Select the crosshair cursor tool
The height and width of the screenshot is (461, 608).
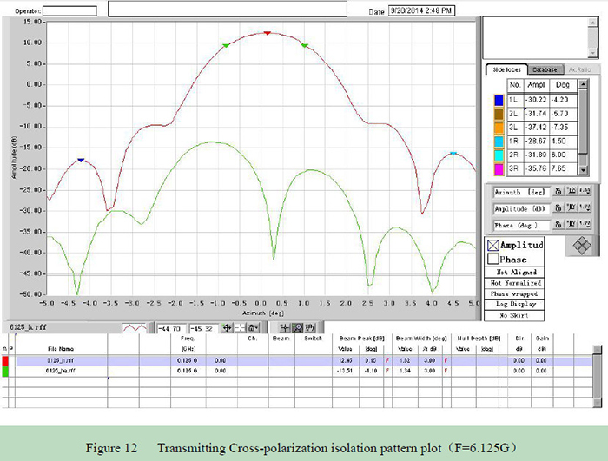(x=285, y=328)
